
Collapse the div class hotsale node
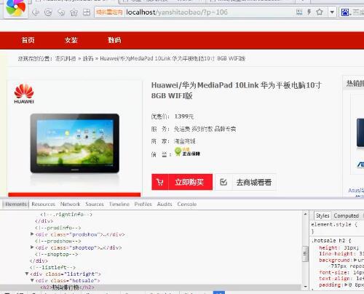[x=32, y=280]
